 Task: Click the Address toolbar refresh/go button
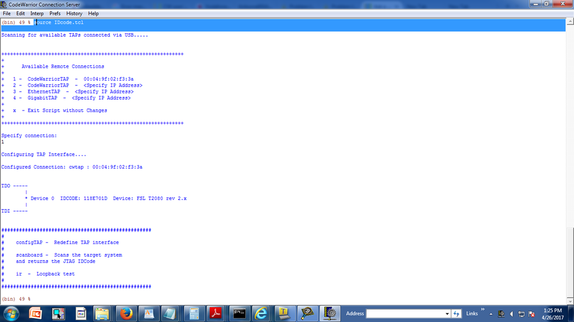coord(456,313)
